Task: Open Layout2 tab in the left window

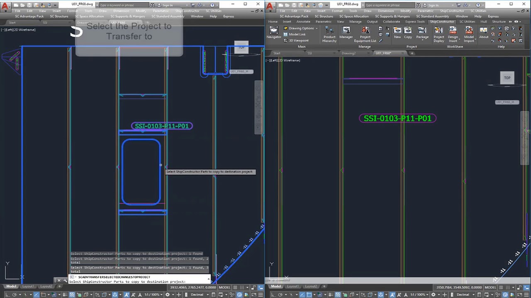Action: pyautogui.click(x=46, y=286)
